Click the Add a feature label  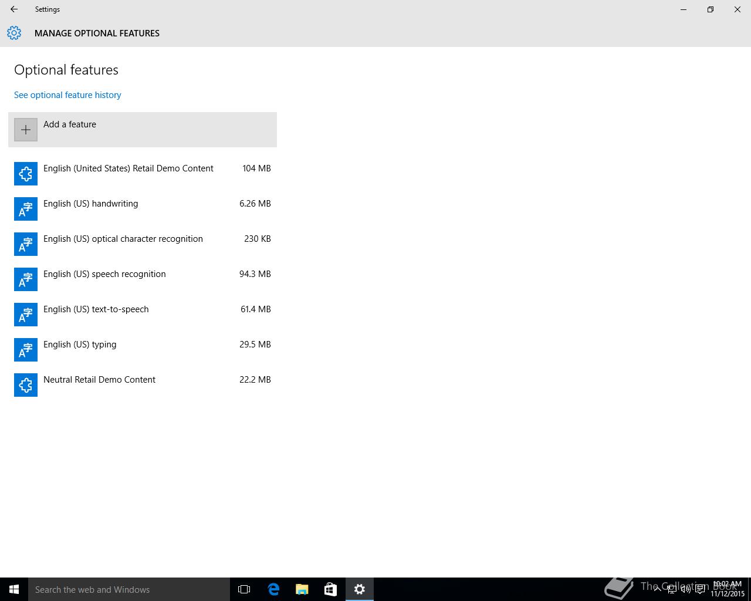point(70,124)
